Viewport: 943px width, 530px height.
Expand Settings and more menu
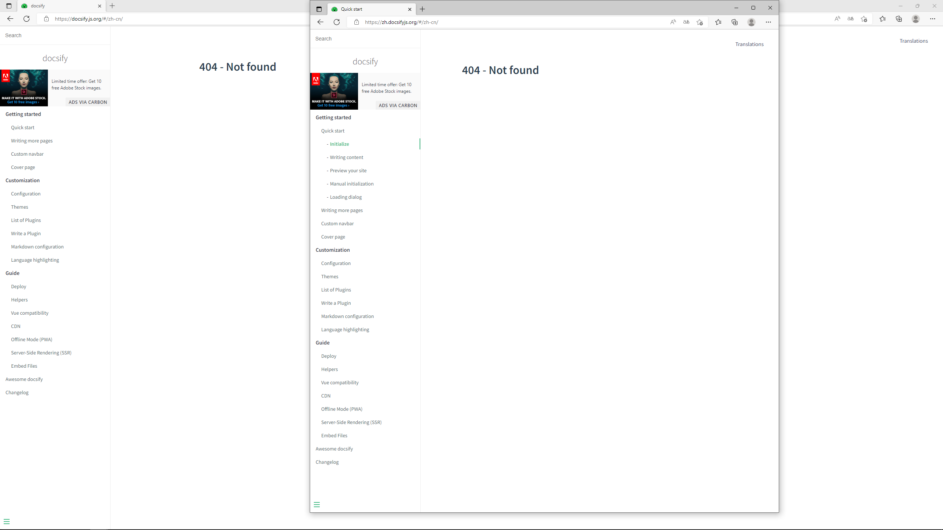768,22
